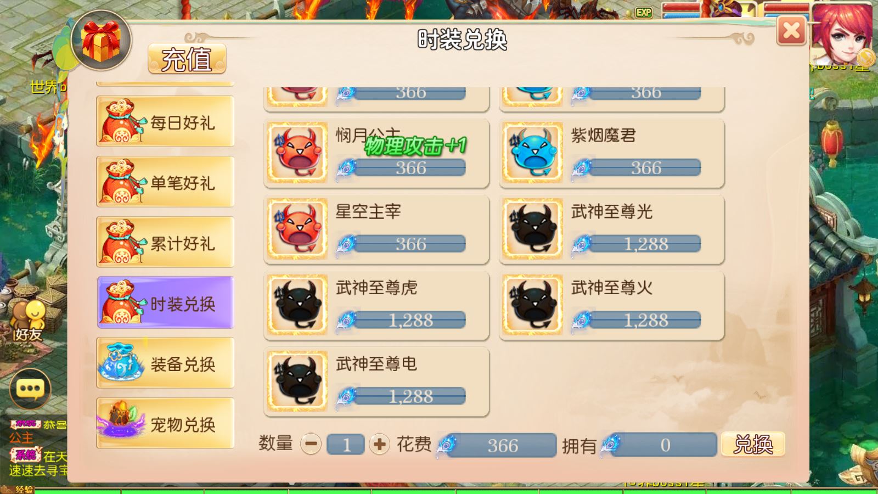Select the 武神至尊火 costume item

pos(611,305)
